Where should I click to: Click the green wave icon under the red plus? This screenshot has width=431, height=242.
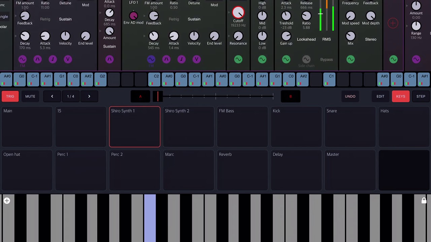coord(393,59)
